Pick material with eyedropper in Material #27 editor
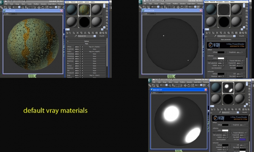 [220, 112]
